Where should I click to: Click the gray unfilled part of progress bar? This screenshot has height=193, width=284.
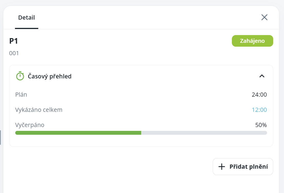[x=204, y=133]
